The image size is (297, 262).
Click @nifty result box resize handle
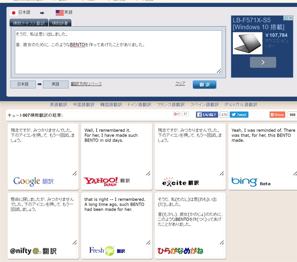(75, 243)
